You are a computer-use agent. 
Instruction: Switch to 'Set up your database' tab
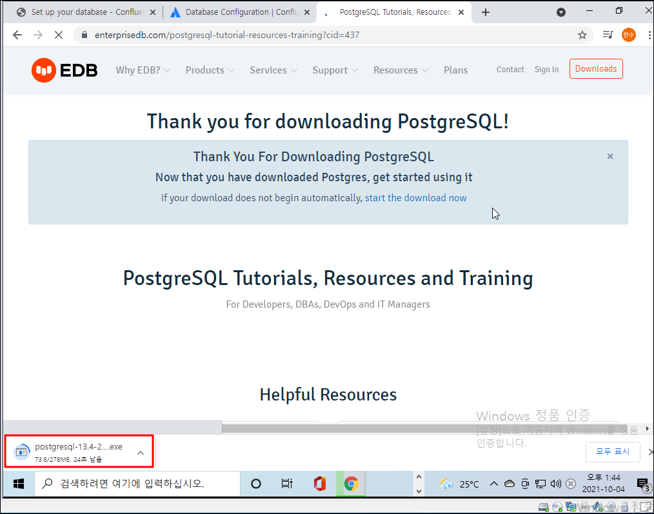(x=87, y=12)
